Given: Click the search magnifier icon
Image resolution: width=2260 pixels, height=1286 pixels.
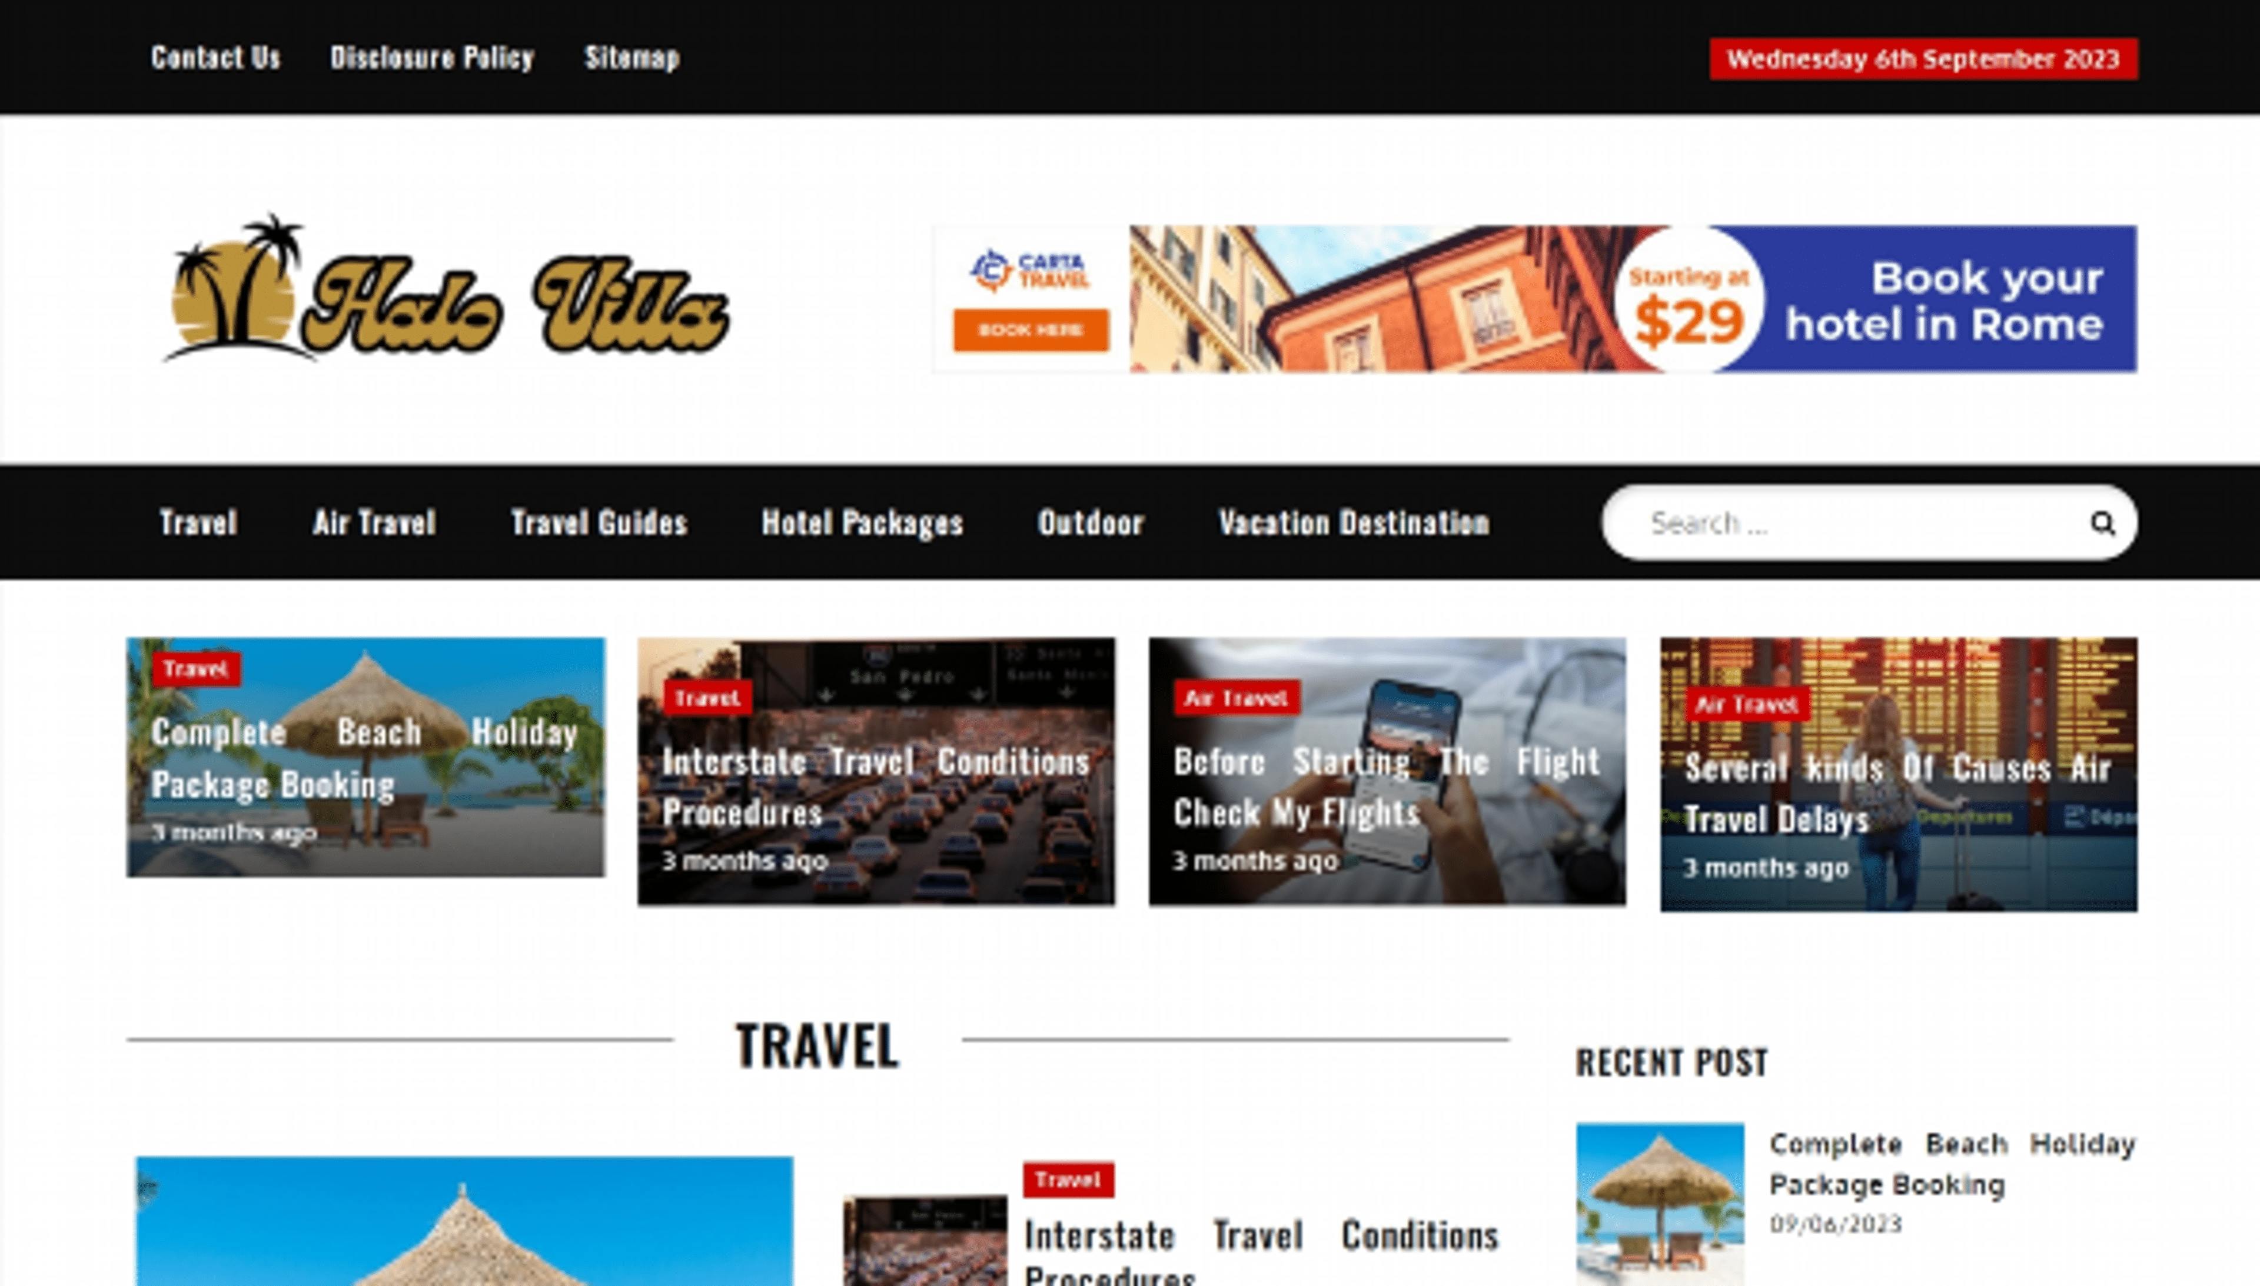Looking at the screenshot, I should click(x=2102, y=523).
